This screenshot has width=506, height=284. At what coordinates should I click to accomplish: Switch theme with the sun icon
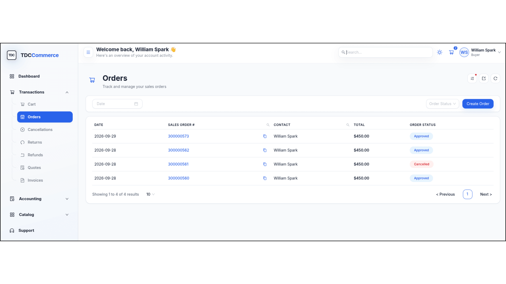pyautogui.click(x=440, y=52)
